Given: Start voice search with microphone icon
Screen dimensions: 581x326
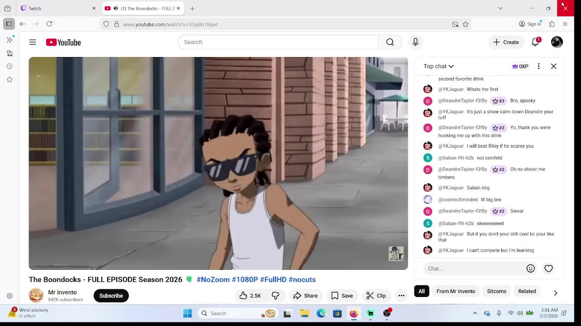Looking at the screenshot, I should tap(415, 42).
